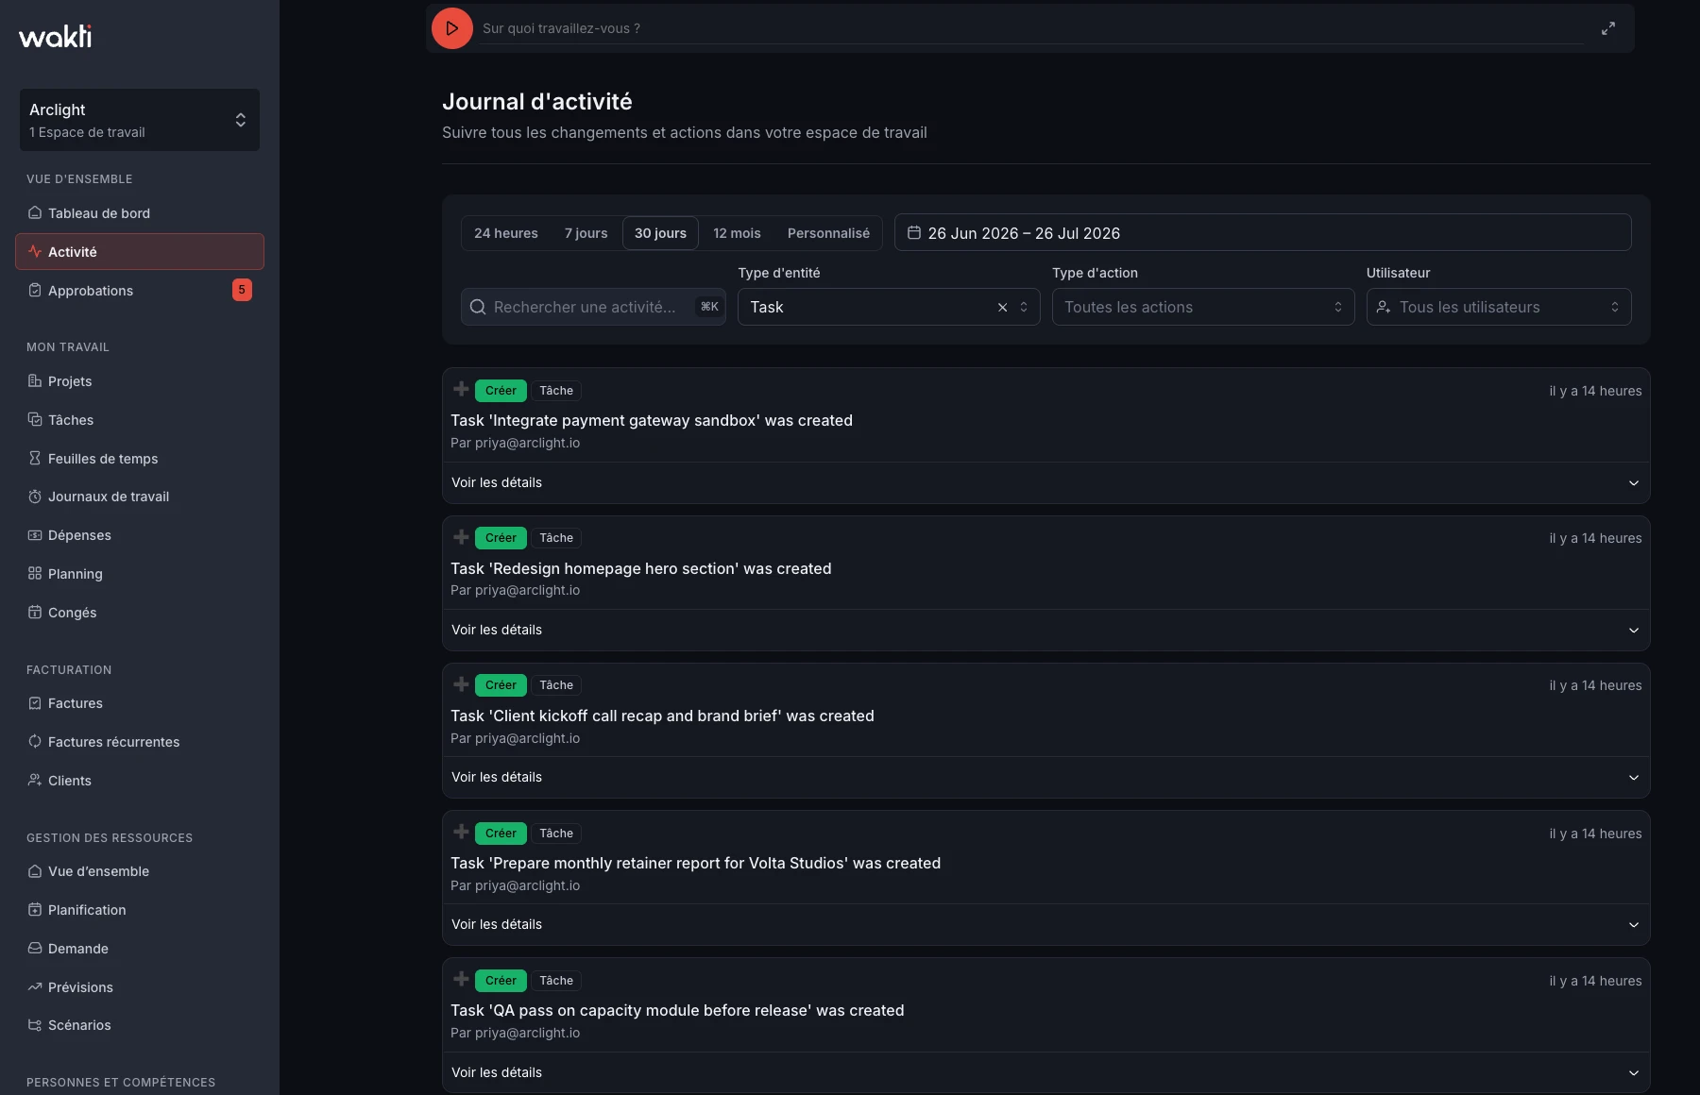Start the timer with the red play button

452,28
